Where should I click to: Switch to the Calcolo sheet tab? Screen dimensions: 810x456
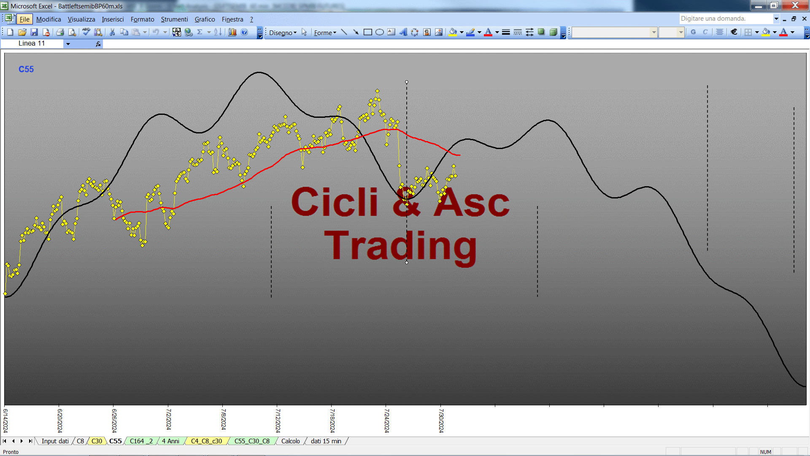point(291,441)
